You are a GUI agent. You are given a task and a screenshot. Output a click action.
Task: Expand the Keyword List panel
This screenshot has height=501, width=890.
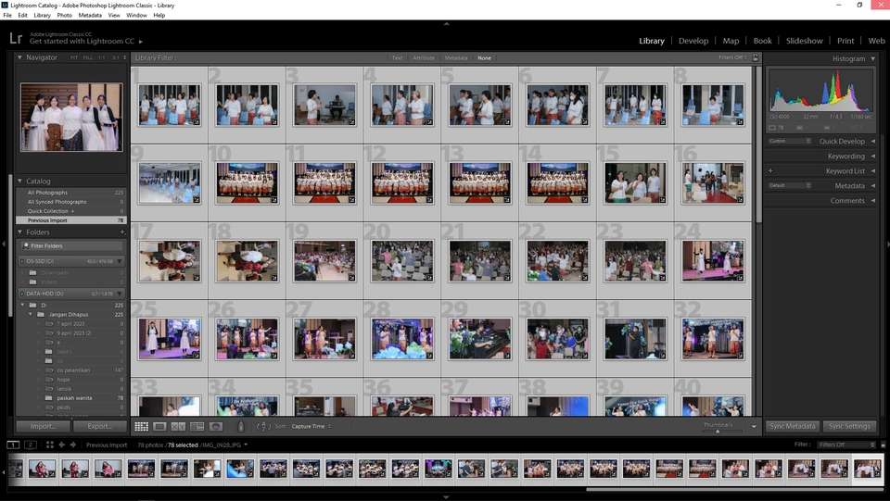pos(873,170)
